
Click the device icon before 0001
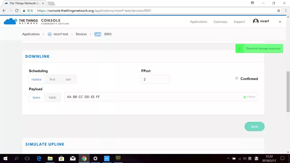pyautogui.click(x=98, y=34)
